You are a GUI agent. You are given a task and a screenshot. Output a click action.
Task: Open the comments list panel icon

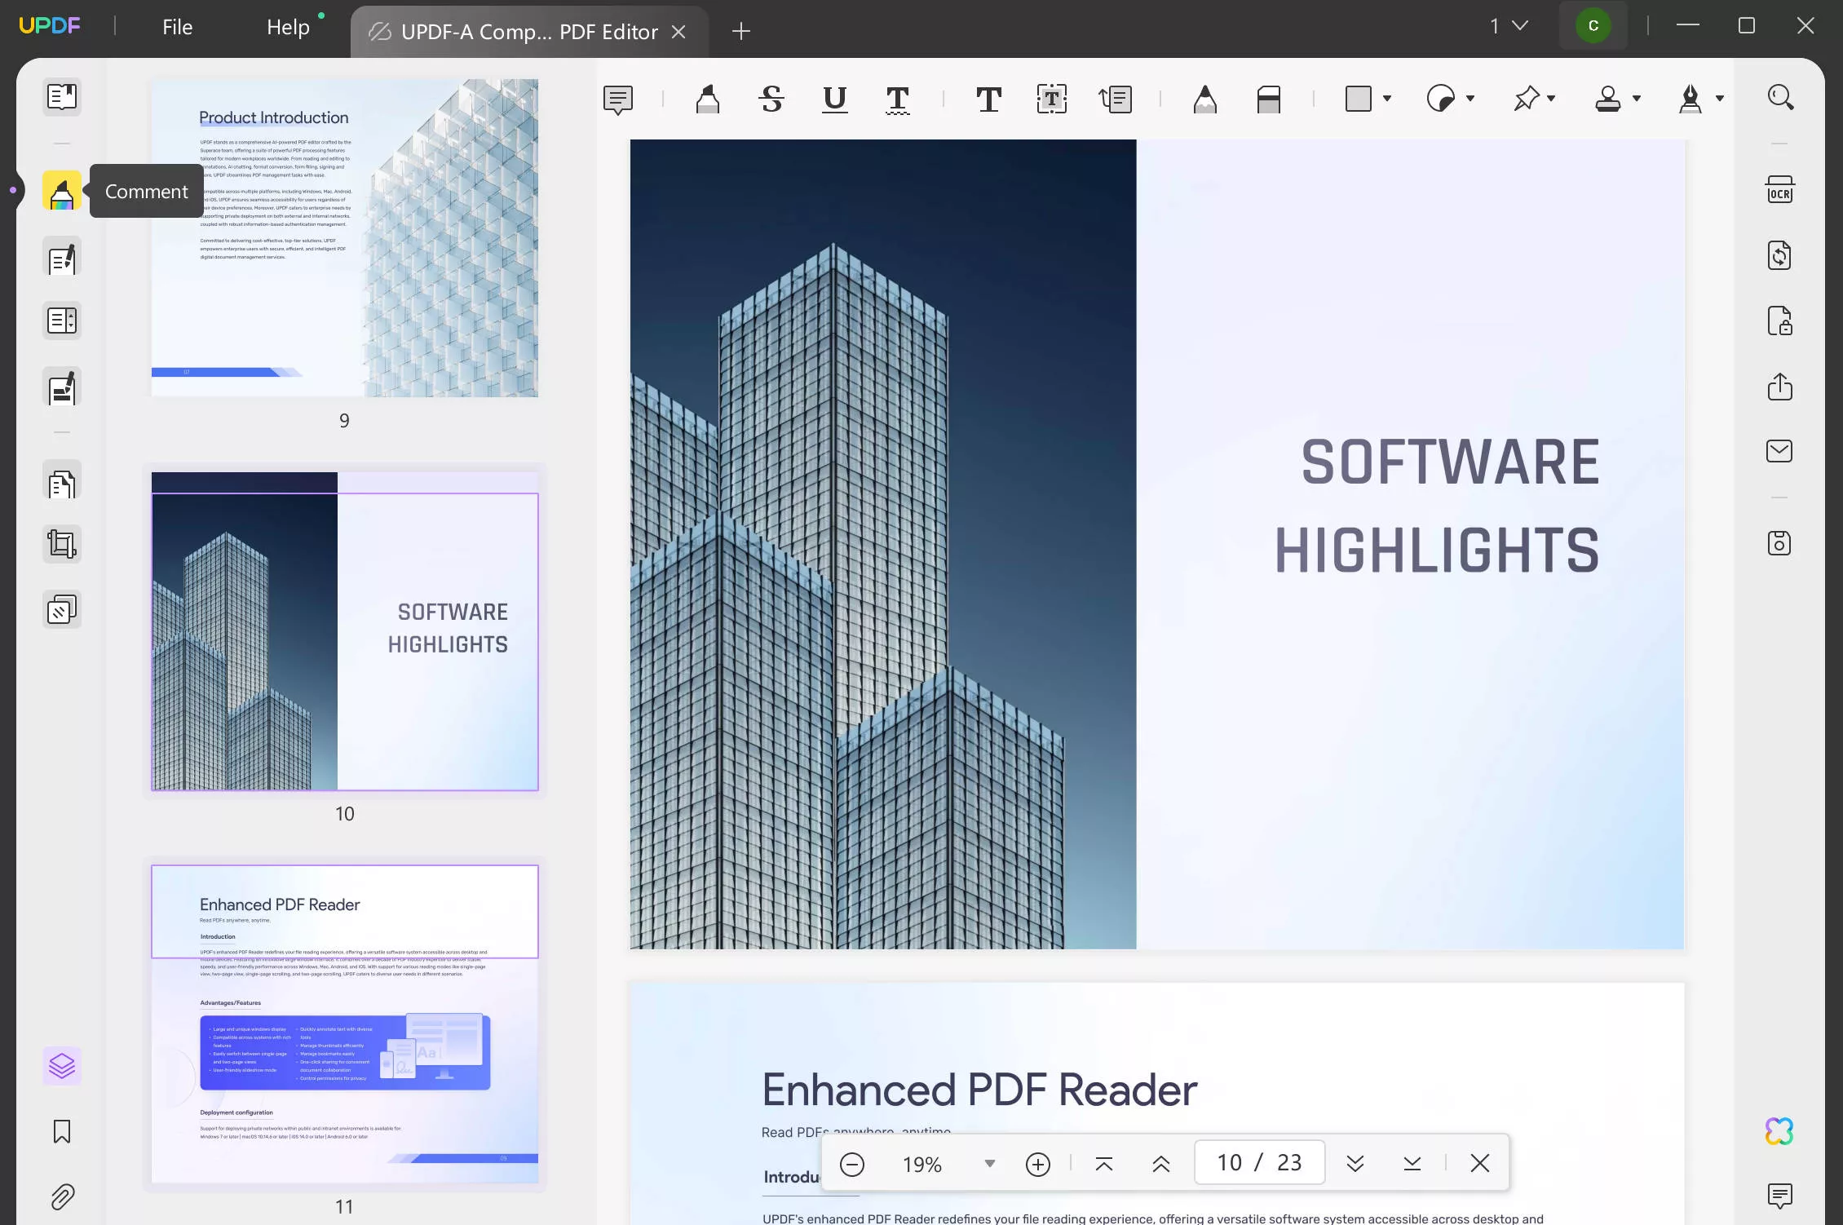[x=1779, y=1196]
